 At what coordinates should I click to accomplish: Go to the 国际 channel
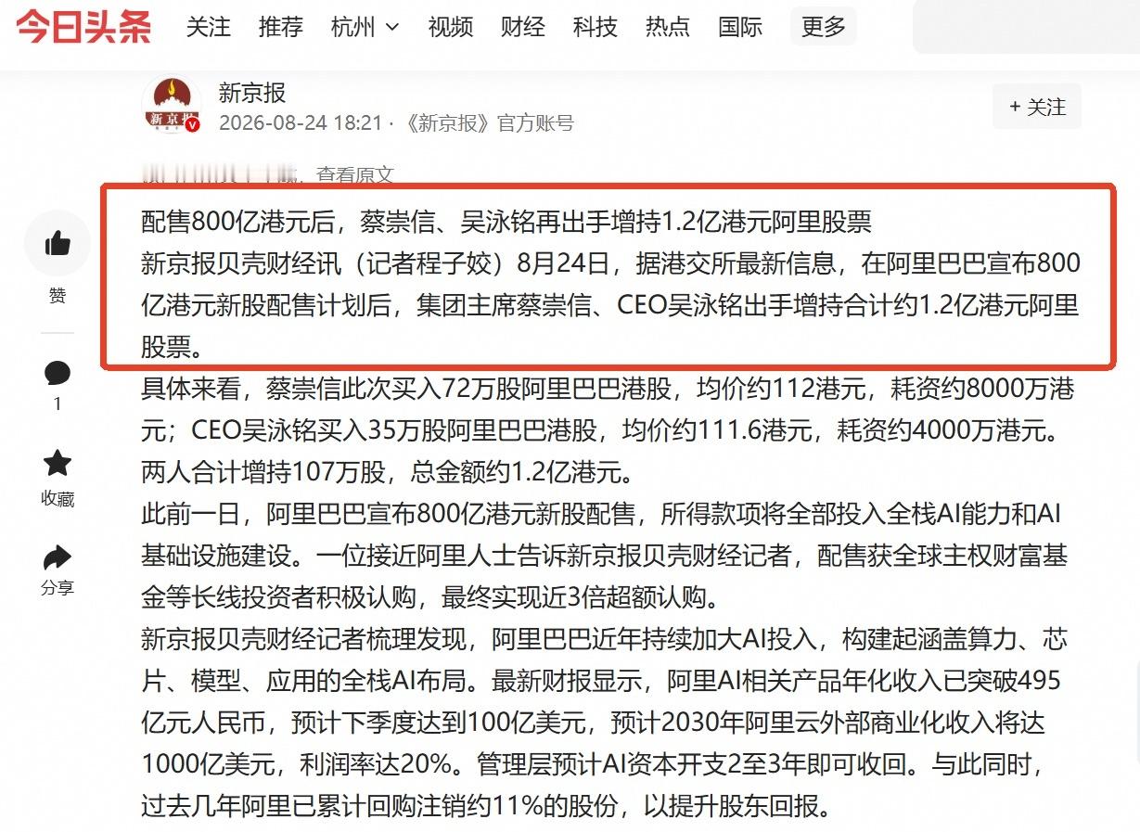pyautogui.click(x=740, y=27)
